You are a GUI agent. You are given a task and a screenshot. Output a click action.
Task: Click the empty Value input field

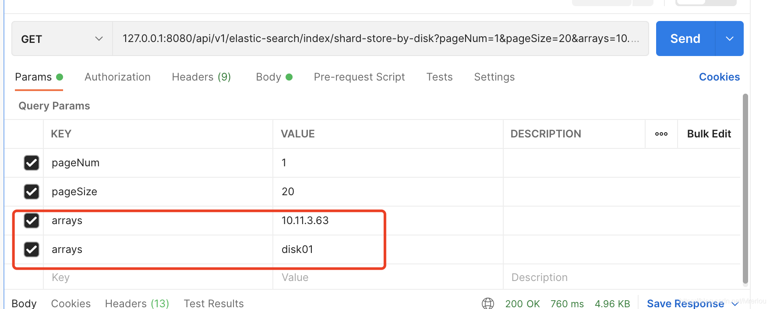click(388, 277)
